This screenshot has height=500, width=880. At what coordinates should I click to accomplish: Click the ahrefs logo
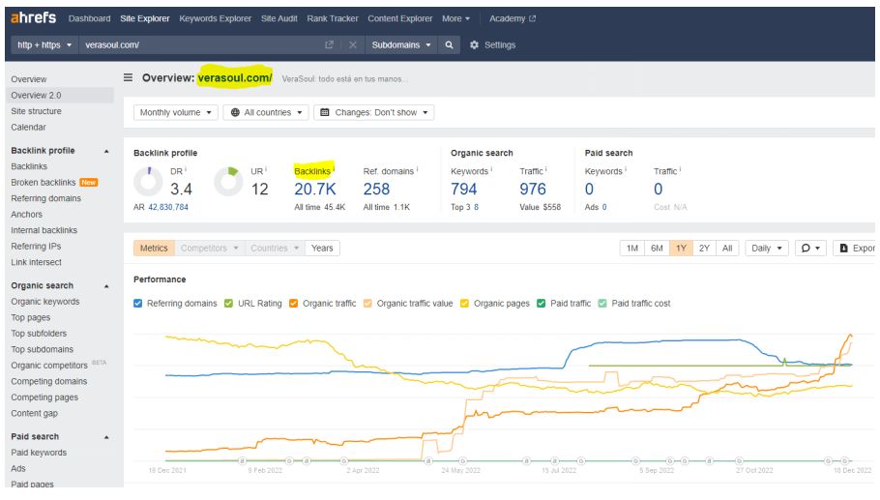(33, 18)
